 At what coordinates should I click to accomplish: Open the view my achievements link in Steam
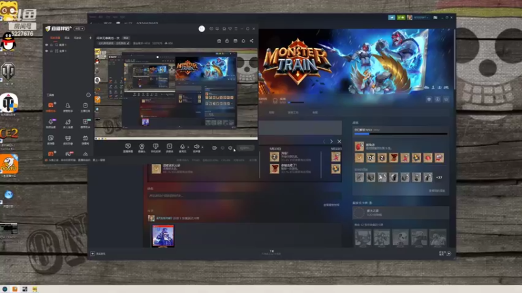click(437, 191)
